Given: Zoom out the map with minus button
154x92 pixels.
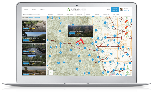Looking at the screenshot, I should pos(129,18).
